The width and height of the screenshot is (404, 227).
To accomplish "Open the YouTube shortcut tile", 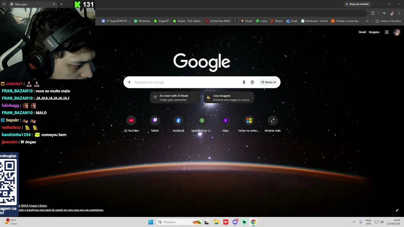I will [x=131, y=124].
